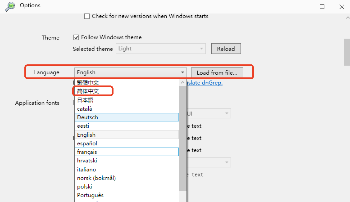The image size is (350, 202).
Task: Pick English in the dropdown list
Action: [127, 135]
